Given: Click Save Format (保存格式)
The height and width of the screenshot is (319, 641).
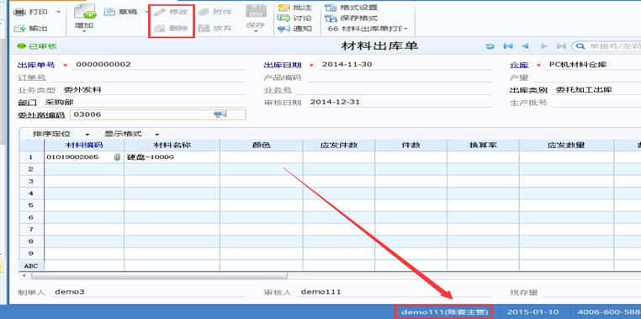Looking at the screenshot, I should point(352,18).
